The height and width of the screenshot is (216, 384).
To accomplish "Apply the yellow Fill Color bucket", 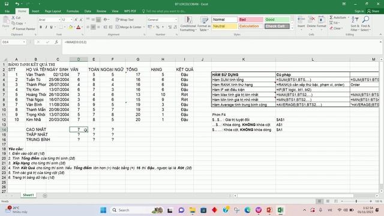I will tap(71, 27).
